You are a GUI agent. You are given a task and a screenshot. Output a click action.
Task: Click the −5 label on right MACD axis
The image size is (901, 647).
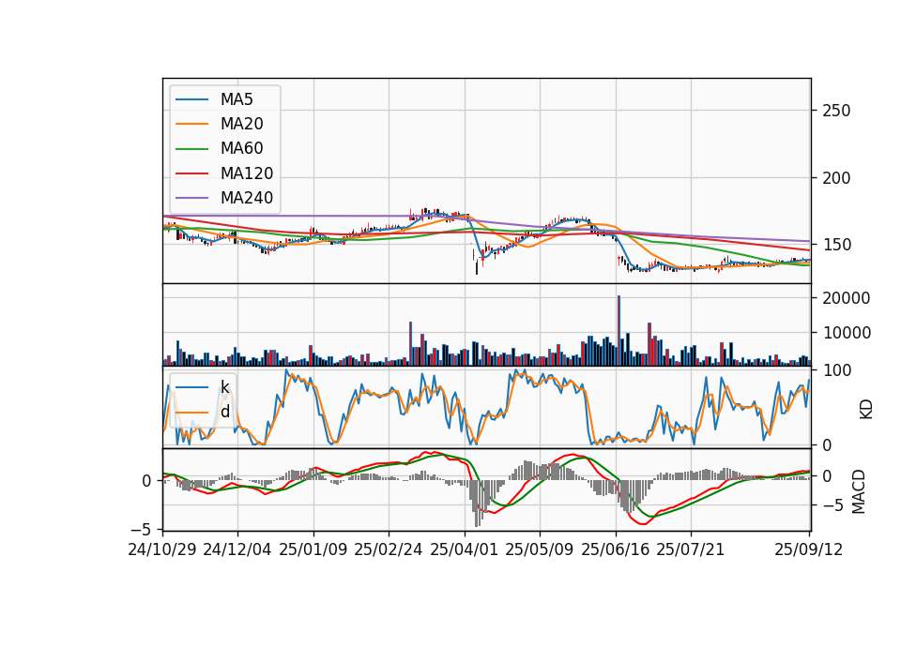coord(832,505)
